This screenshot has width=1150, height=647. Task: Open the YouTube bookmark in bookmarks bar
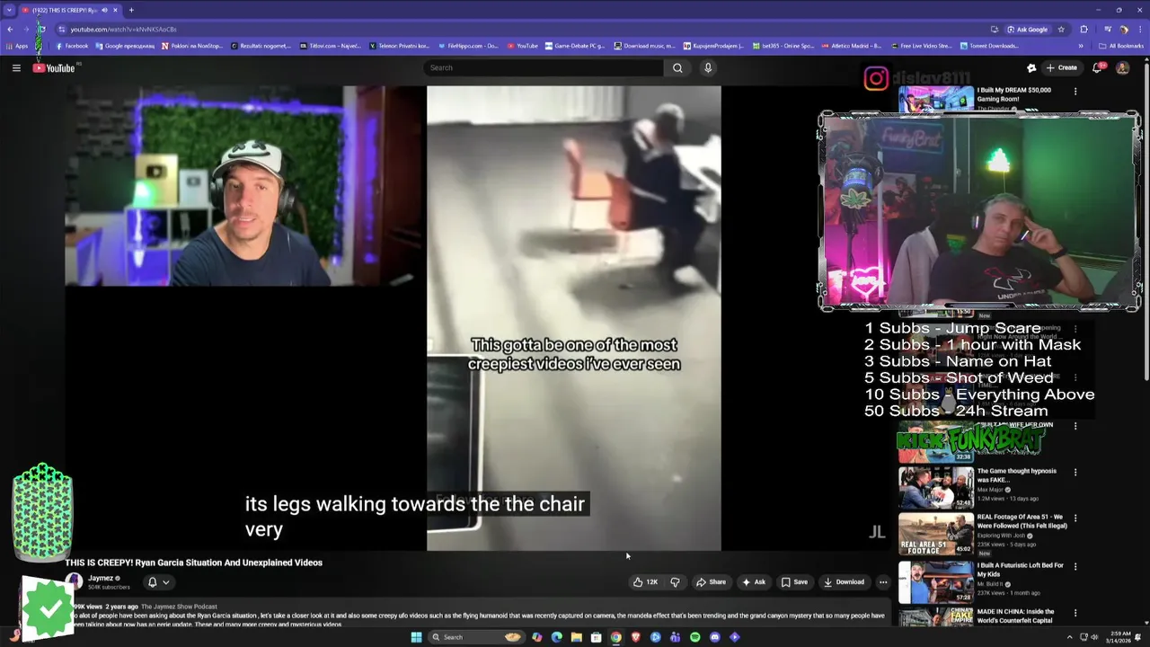pyautogui.click(x=522, y=46)
